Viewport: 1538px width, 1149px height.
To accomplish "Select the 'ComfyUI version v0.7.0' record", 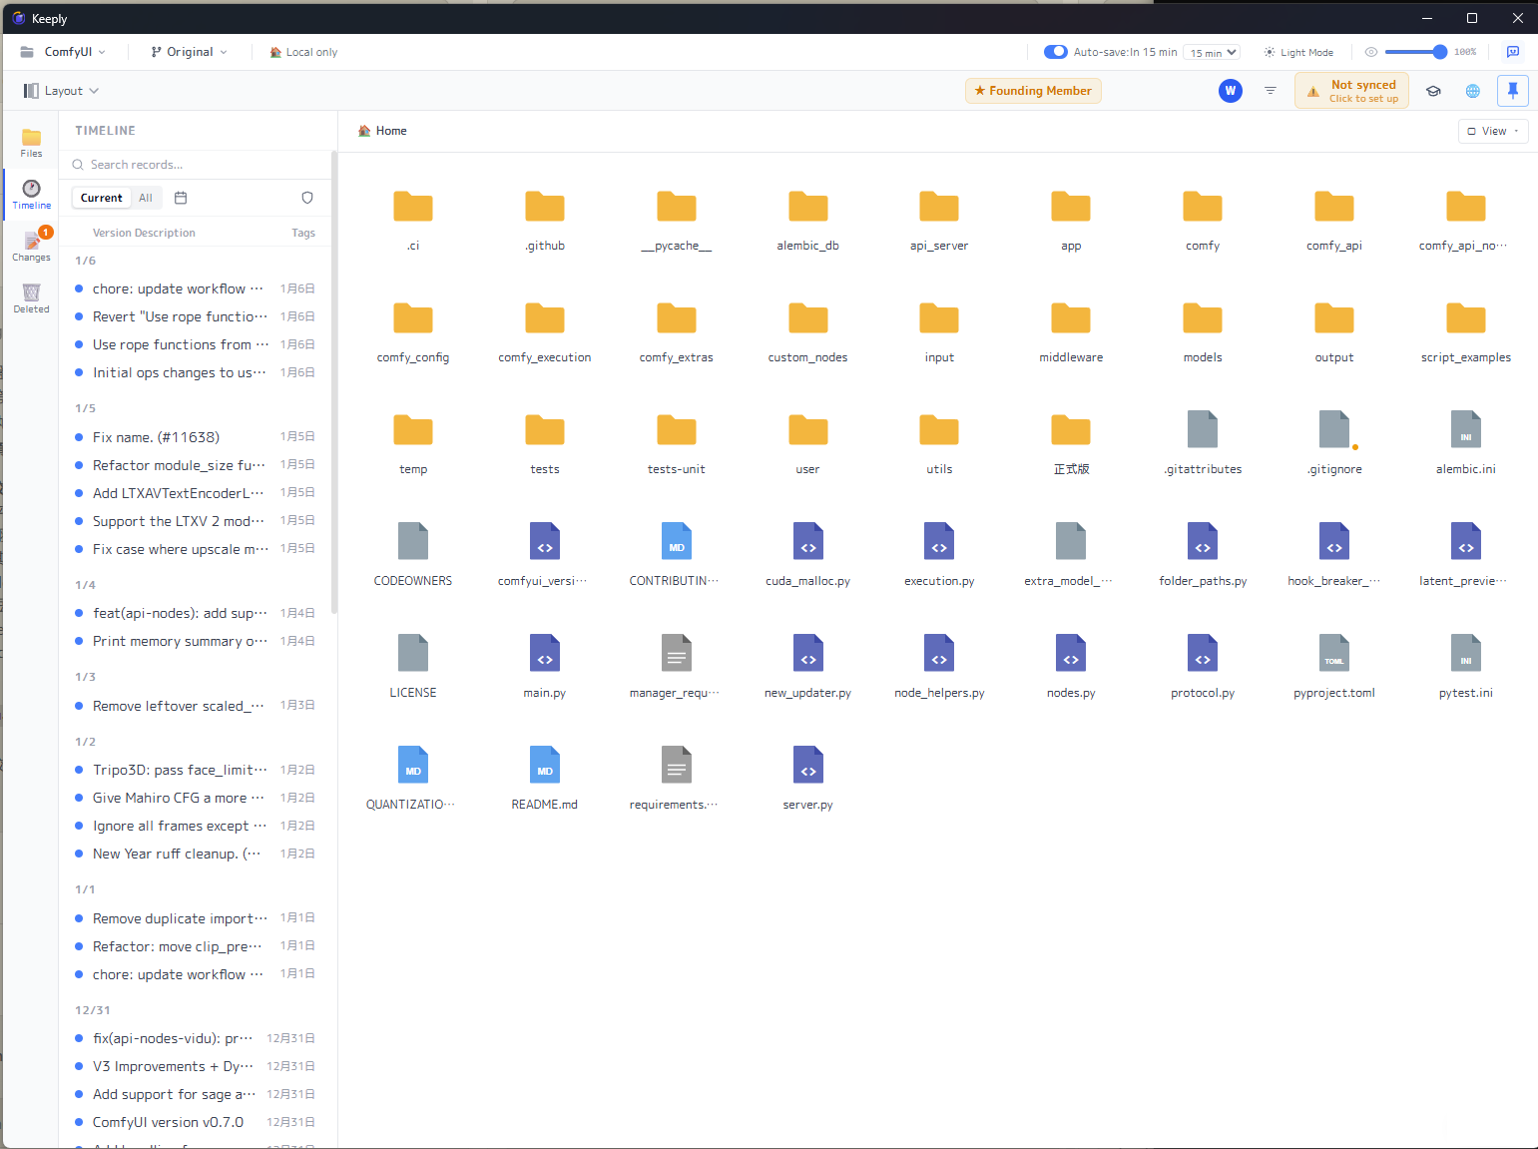I will point(196,1122).
